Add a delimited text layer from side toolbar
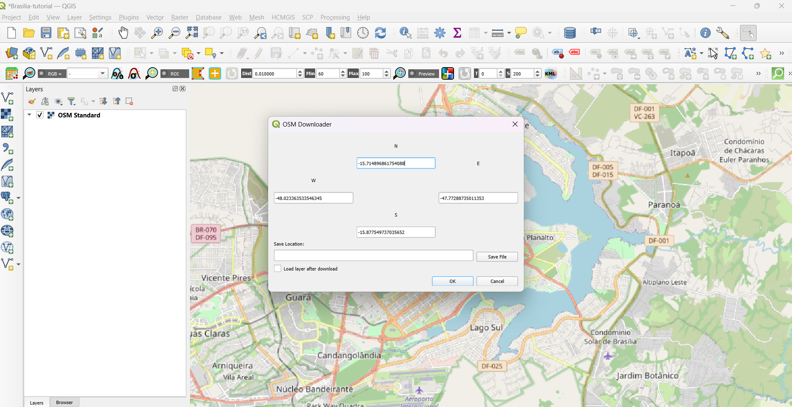The image size is (792, 407). 7,149
